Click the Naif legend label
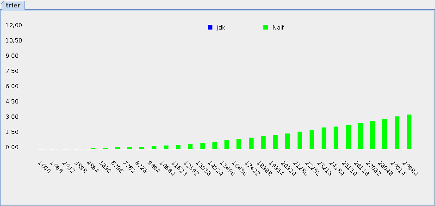This screenshot has height=206, width=435. pyautogui.click(x=278, y=27)
